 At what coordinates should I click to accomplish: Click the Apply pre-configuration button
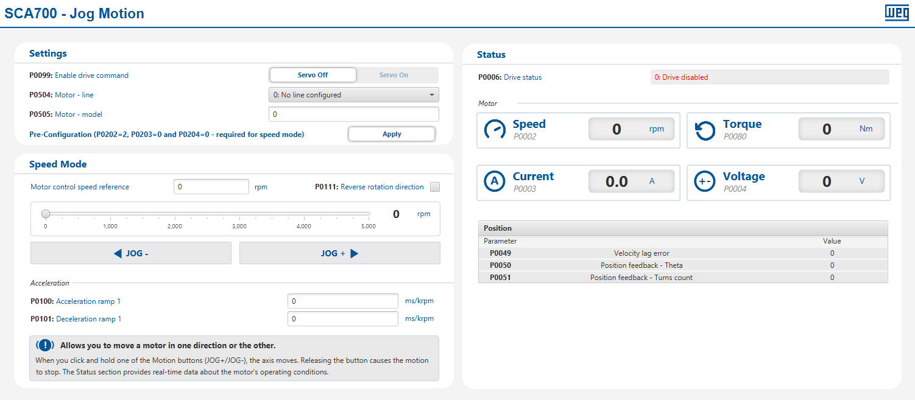(392, 134)
